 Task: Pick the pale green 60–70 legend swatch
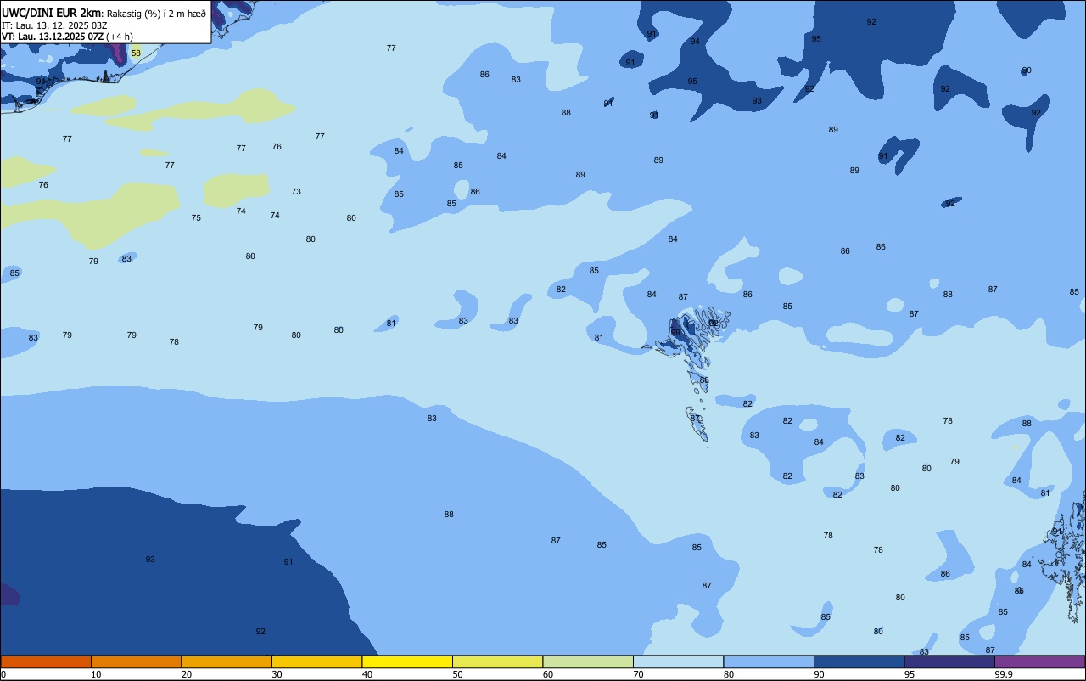[588, 661]
